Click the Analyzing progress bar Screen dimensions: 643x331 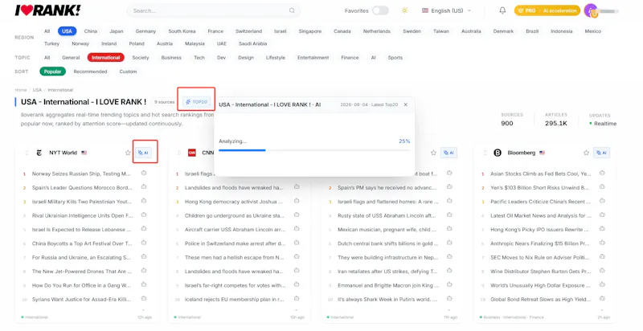314,150
